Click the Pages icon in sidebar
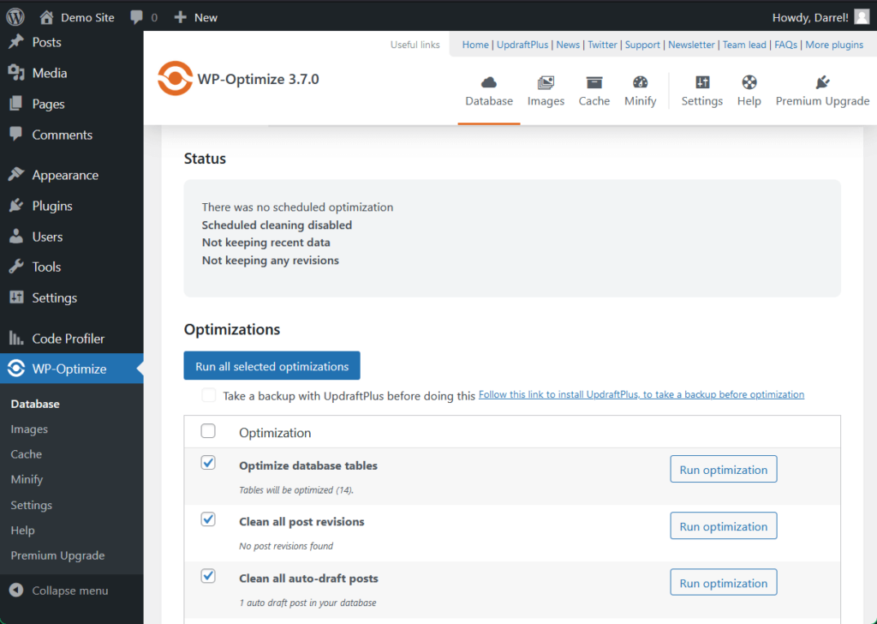Screen dimensions: 877x624 tap(16, 104)
